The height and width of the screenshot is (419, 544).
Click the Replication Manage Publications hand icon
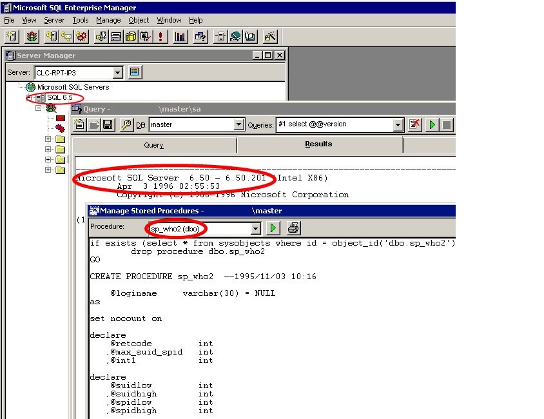click(235, 36)
